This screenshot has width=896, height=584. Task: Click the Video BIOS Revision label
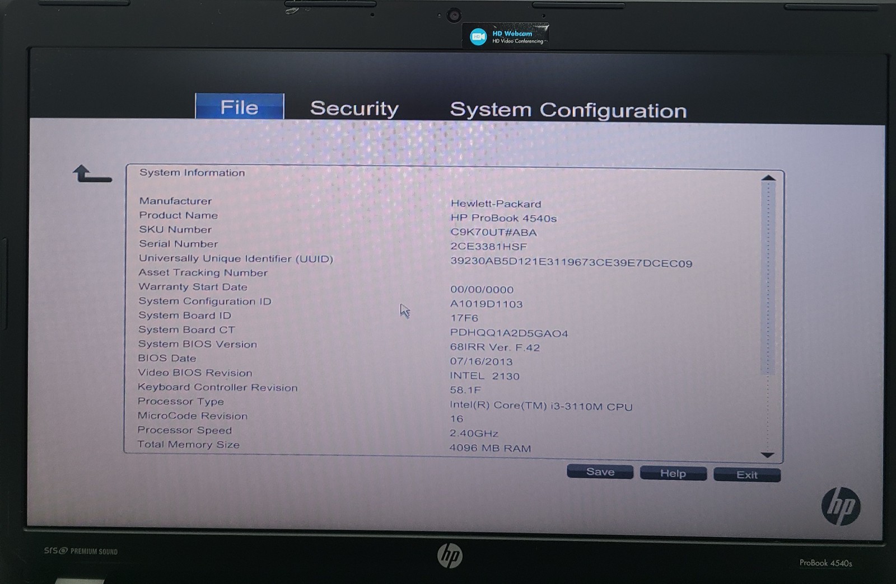point(195,373)
